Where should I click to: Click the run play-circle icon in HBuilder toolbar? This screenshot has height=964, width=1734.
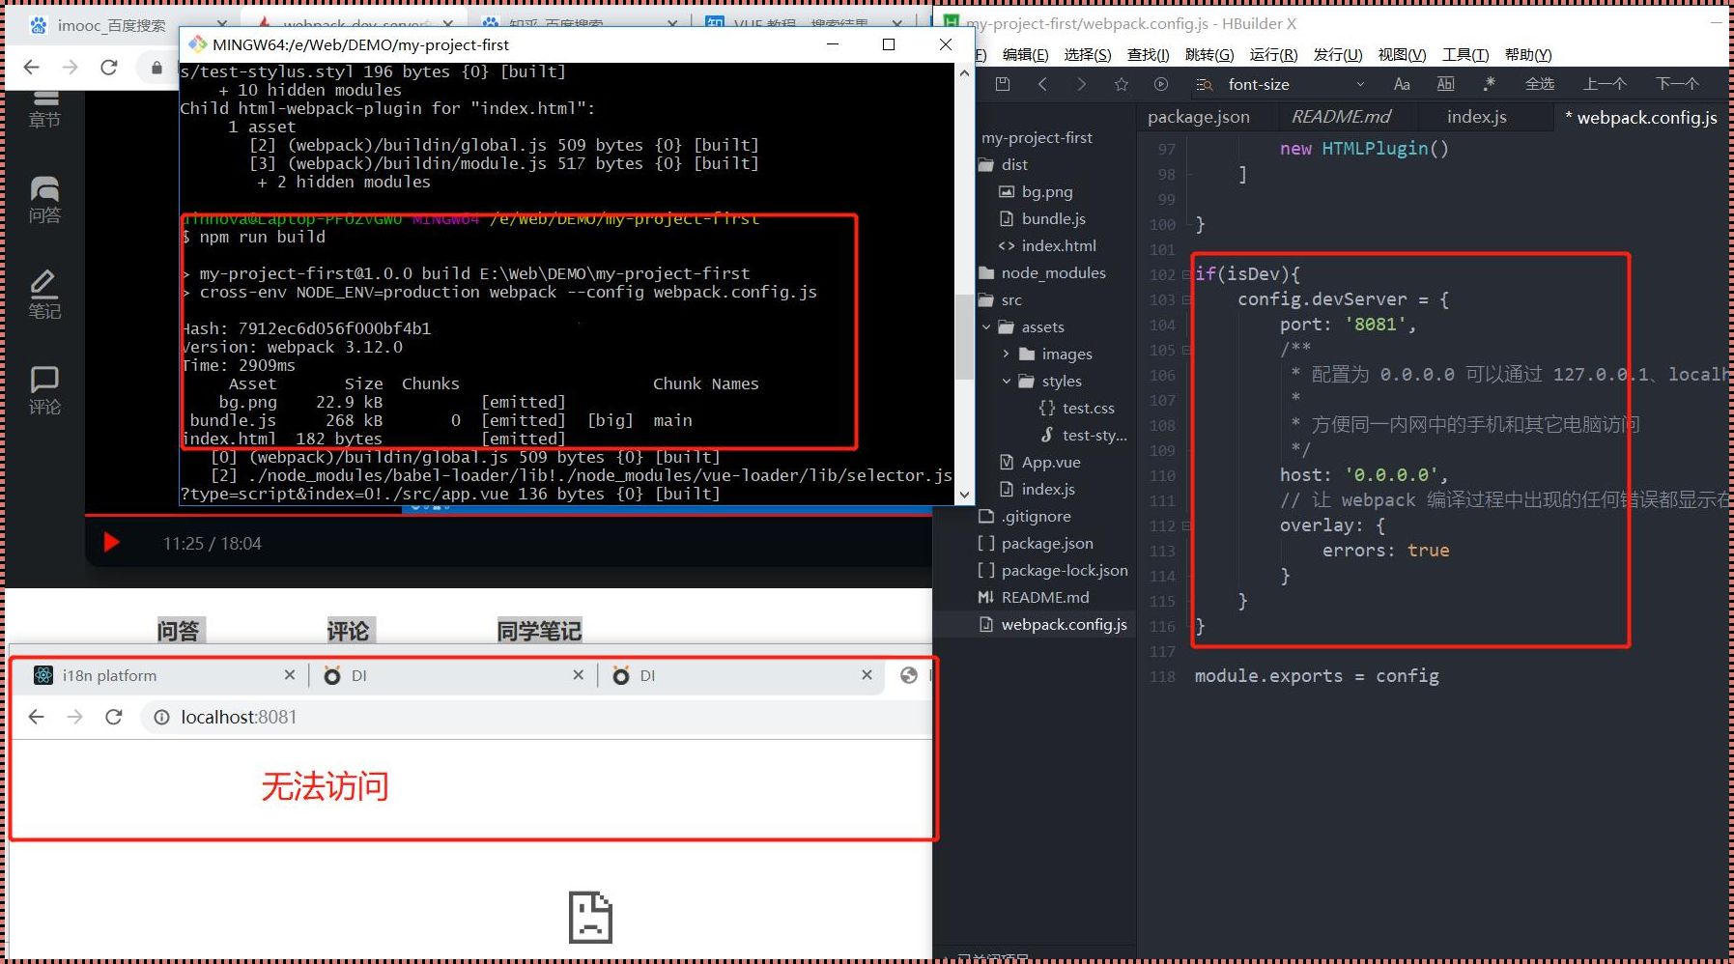1161,84
